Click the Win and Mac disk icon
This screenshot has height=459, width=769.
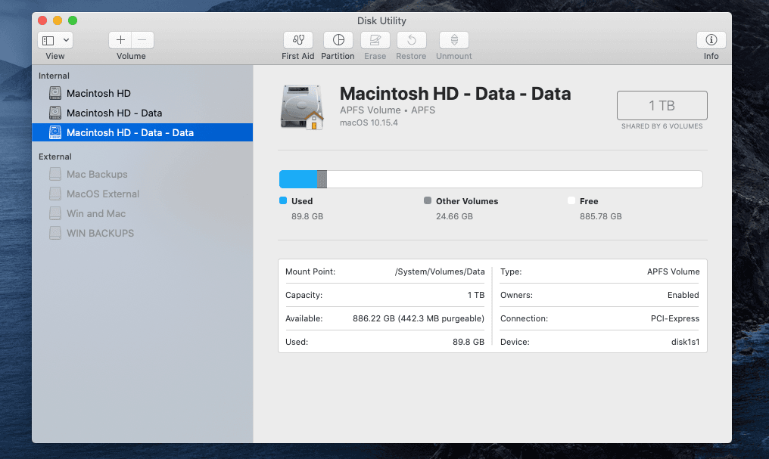(55, 213)
